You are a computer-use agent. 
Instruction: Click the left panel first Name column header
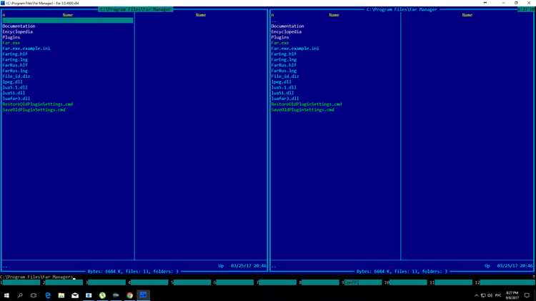(x=68, y=15)
